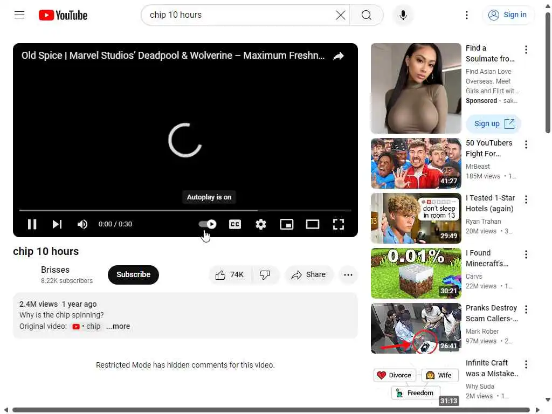Open the Old Spice ad title link
552x414 pixels.
[173, 56]
